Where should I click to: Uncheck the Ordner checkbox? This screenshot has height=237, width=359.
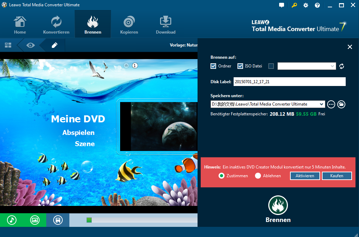pyautogui.click(x=213, y=66)
